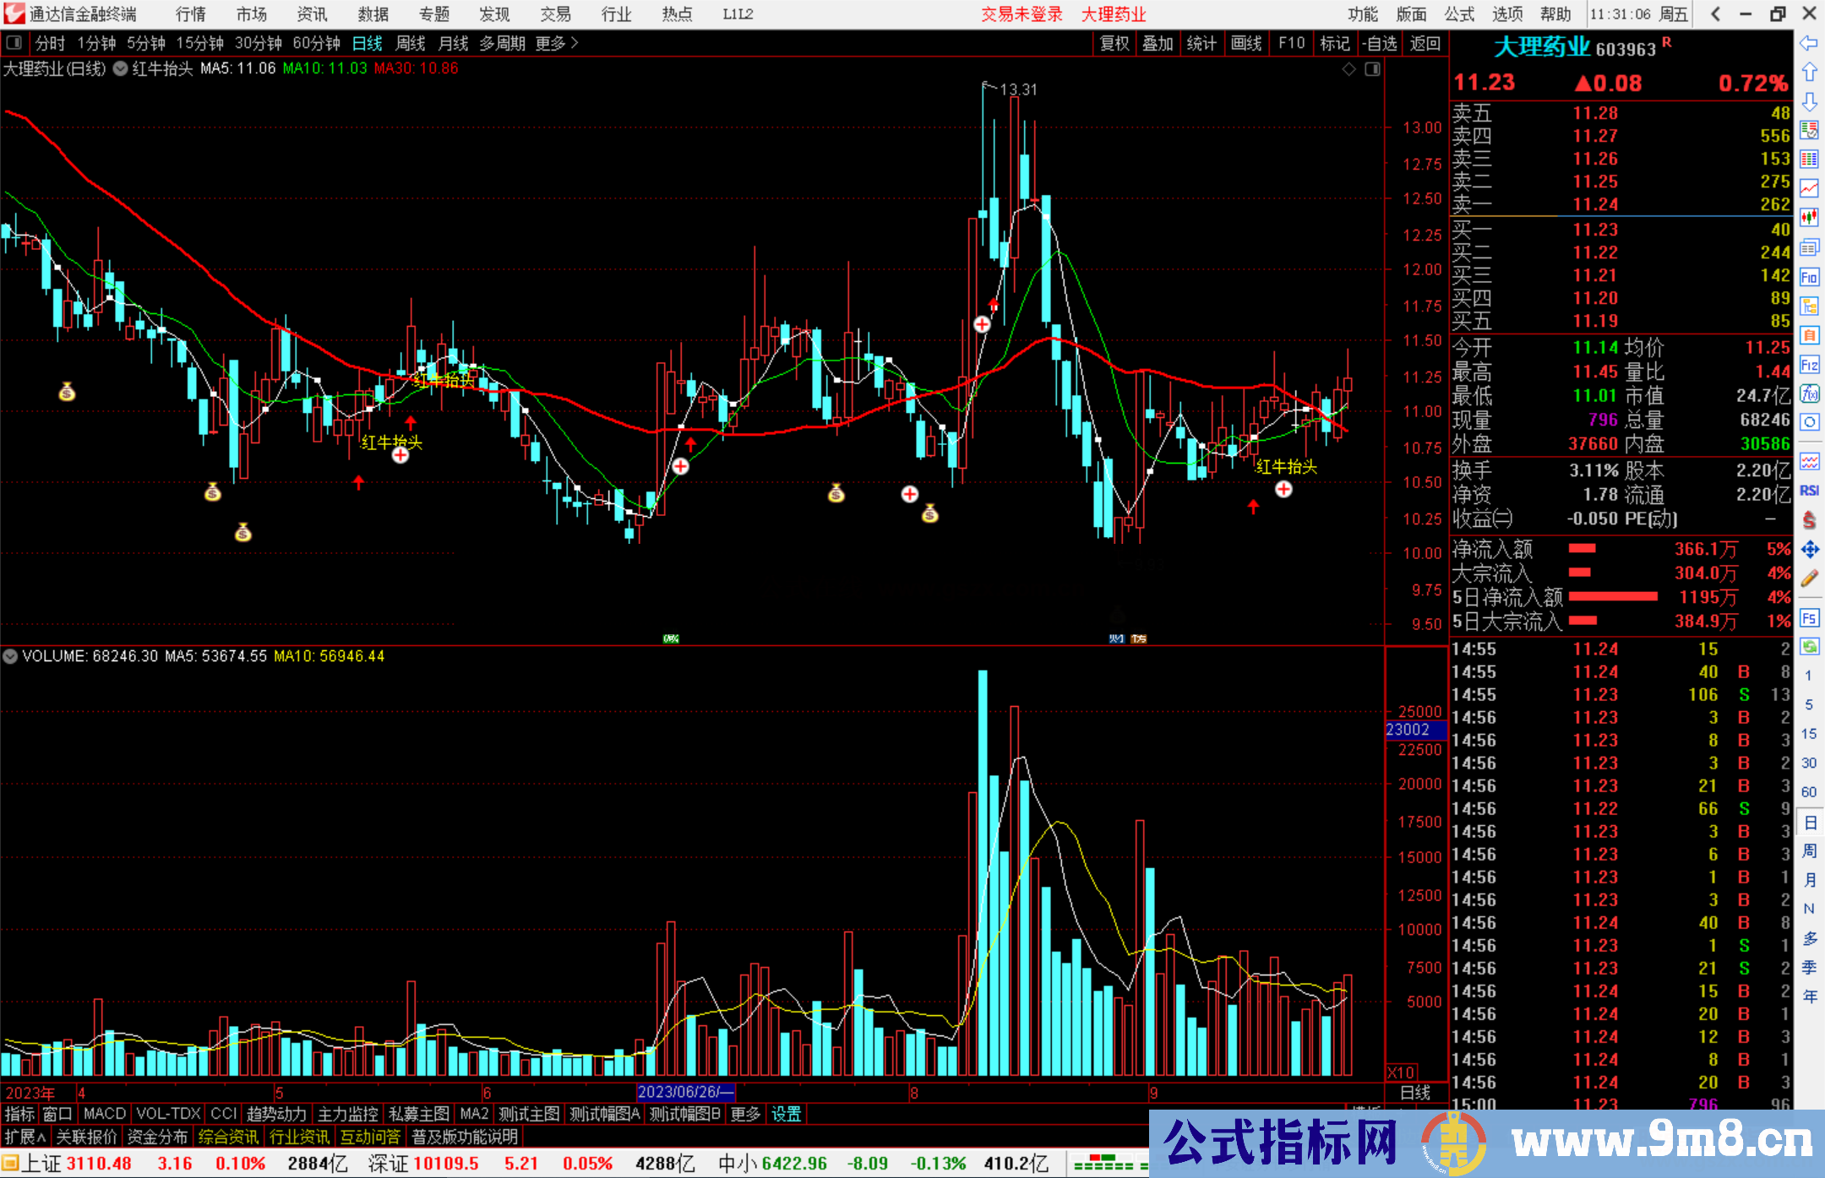Click the 设置 link in indicator bar
Image resolution: width=1825 pixels, height=1178 pixels.
tap(786, 1114)
